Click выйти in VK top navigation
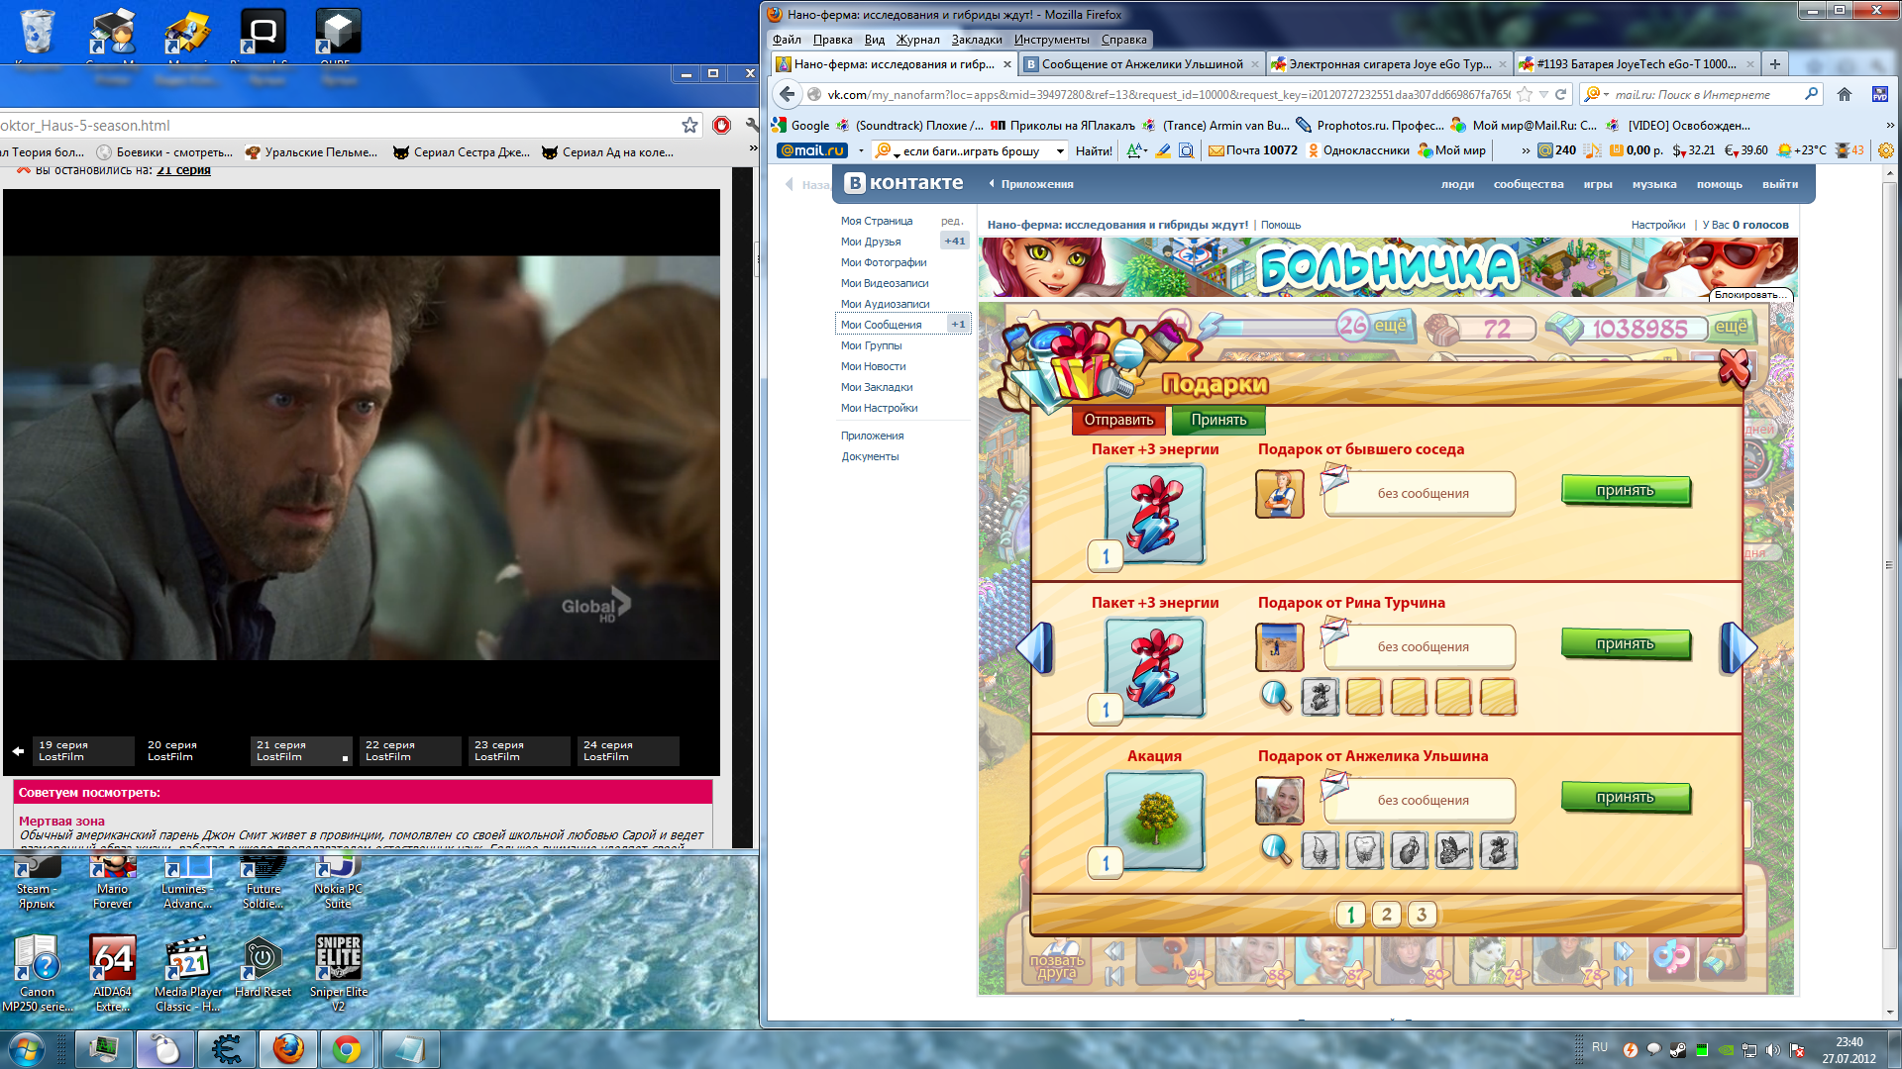The height and width of the screenshot is (1069, 1902). tap(1780, 184)
